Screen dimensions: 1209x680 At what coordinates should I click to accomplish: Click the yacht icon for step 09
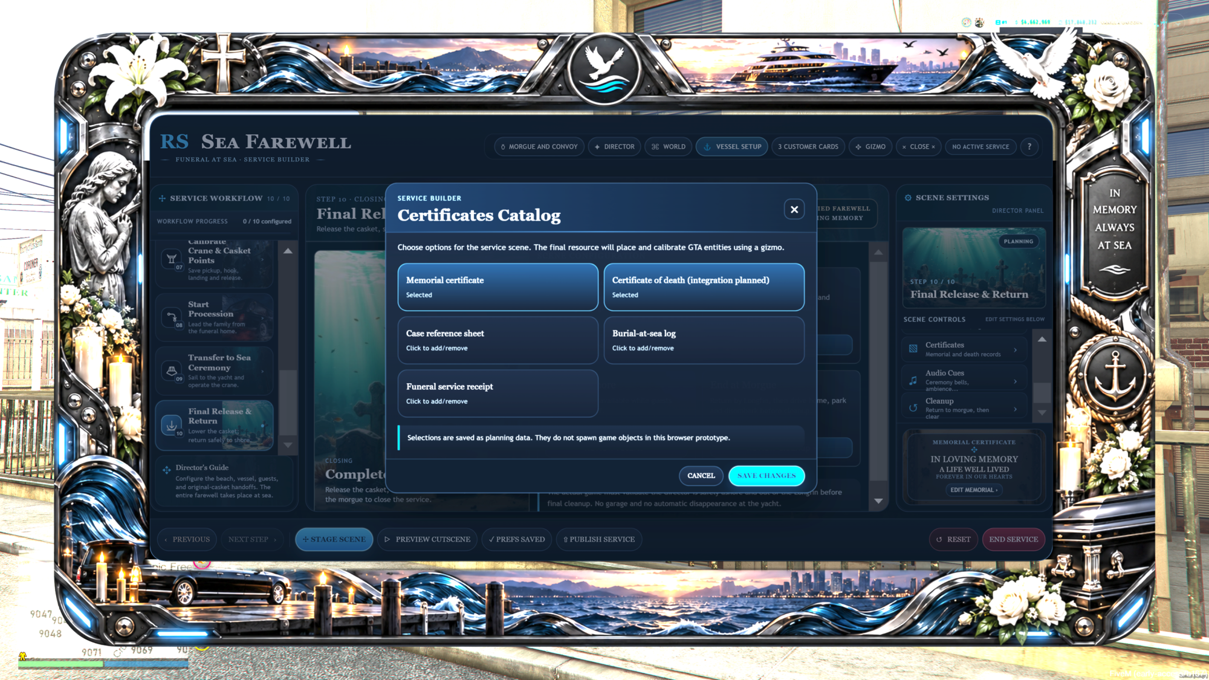coord(172,370)
